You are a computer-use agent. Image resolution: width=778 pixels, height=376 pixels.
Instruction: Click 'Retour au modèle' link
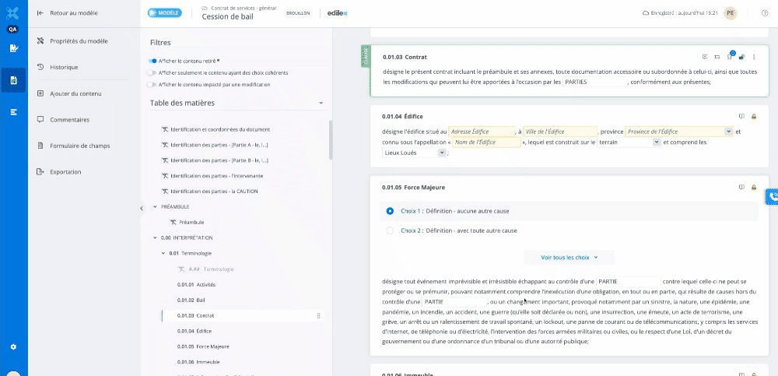point(73,14)
